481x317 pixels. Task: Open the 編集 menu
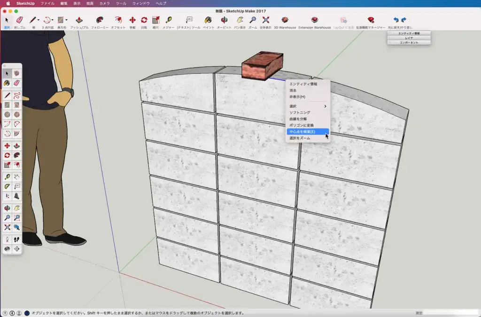point(64,3)
